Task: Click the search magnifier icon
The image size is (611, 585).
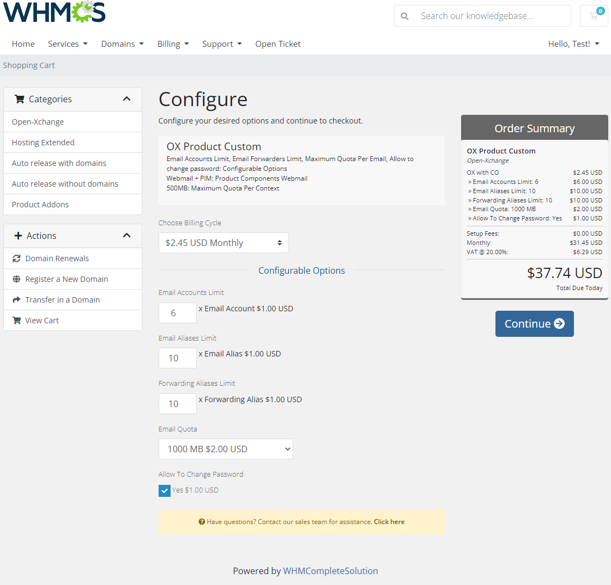Action: coord(405,16)
